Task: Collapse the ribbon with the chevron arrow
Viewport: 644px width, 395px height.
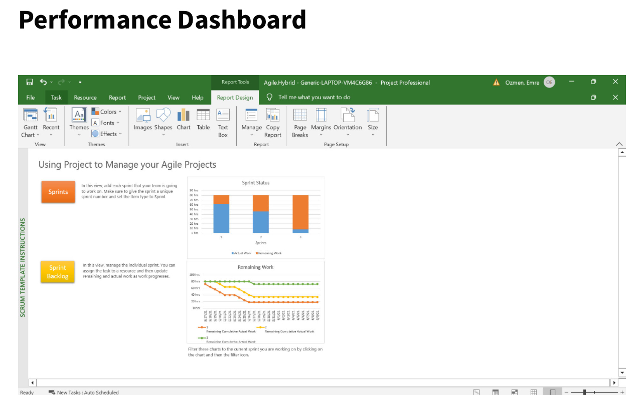Action: pos(619,144)
